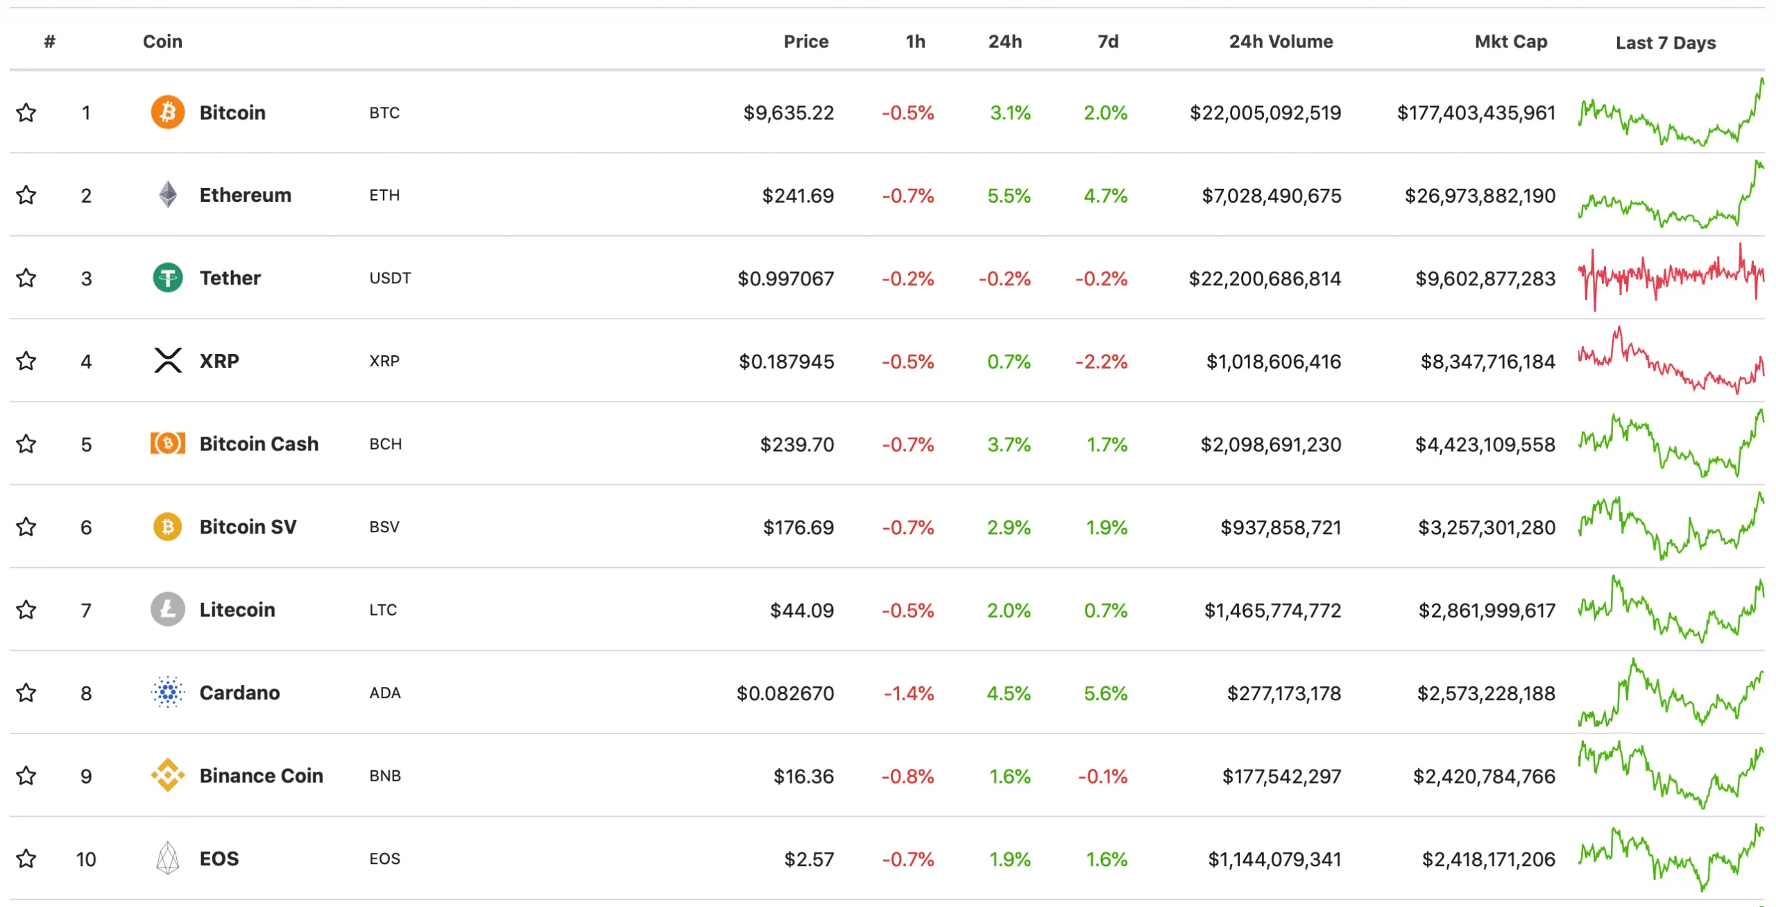Click the BTC ticker symbol
1776x907 pixels.
pyautogui.click(x=384, y=112)
